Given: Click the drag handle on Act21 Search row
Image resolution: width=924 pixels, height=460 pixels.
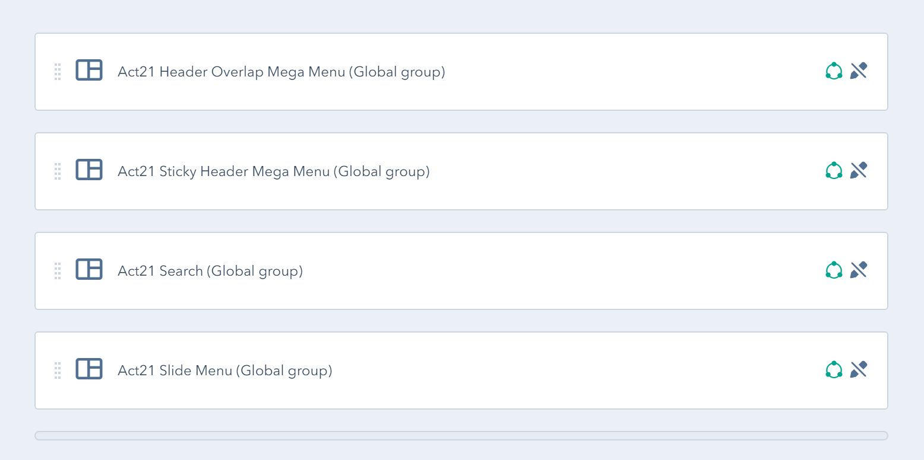Looking at the screenshot, I should click(x=58, y=270).
